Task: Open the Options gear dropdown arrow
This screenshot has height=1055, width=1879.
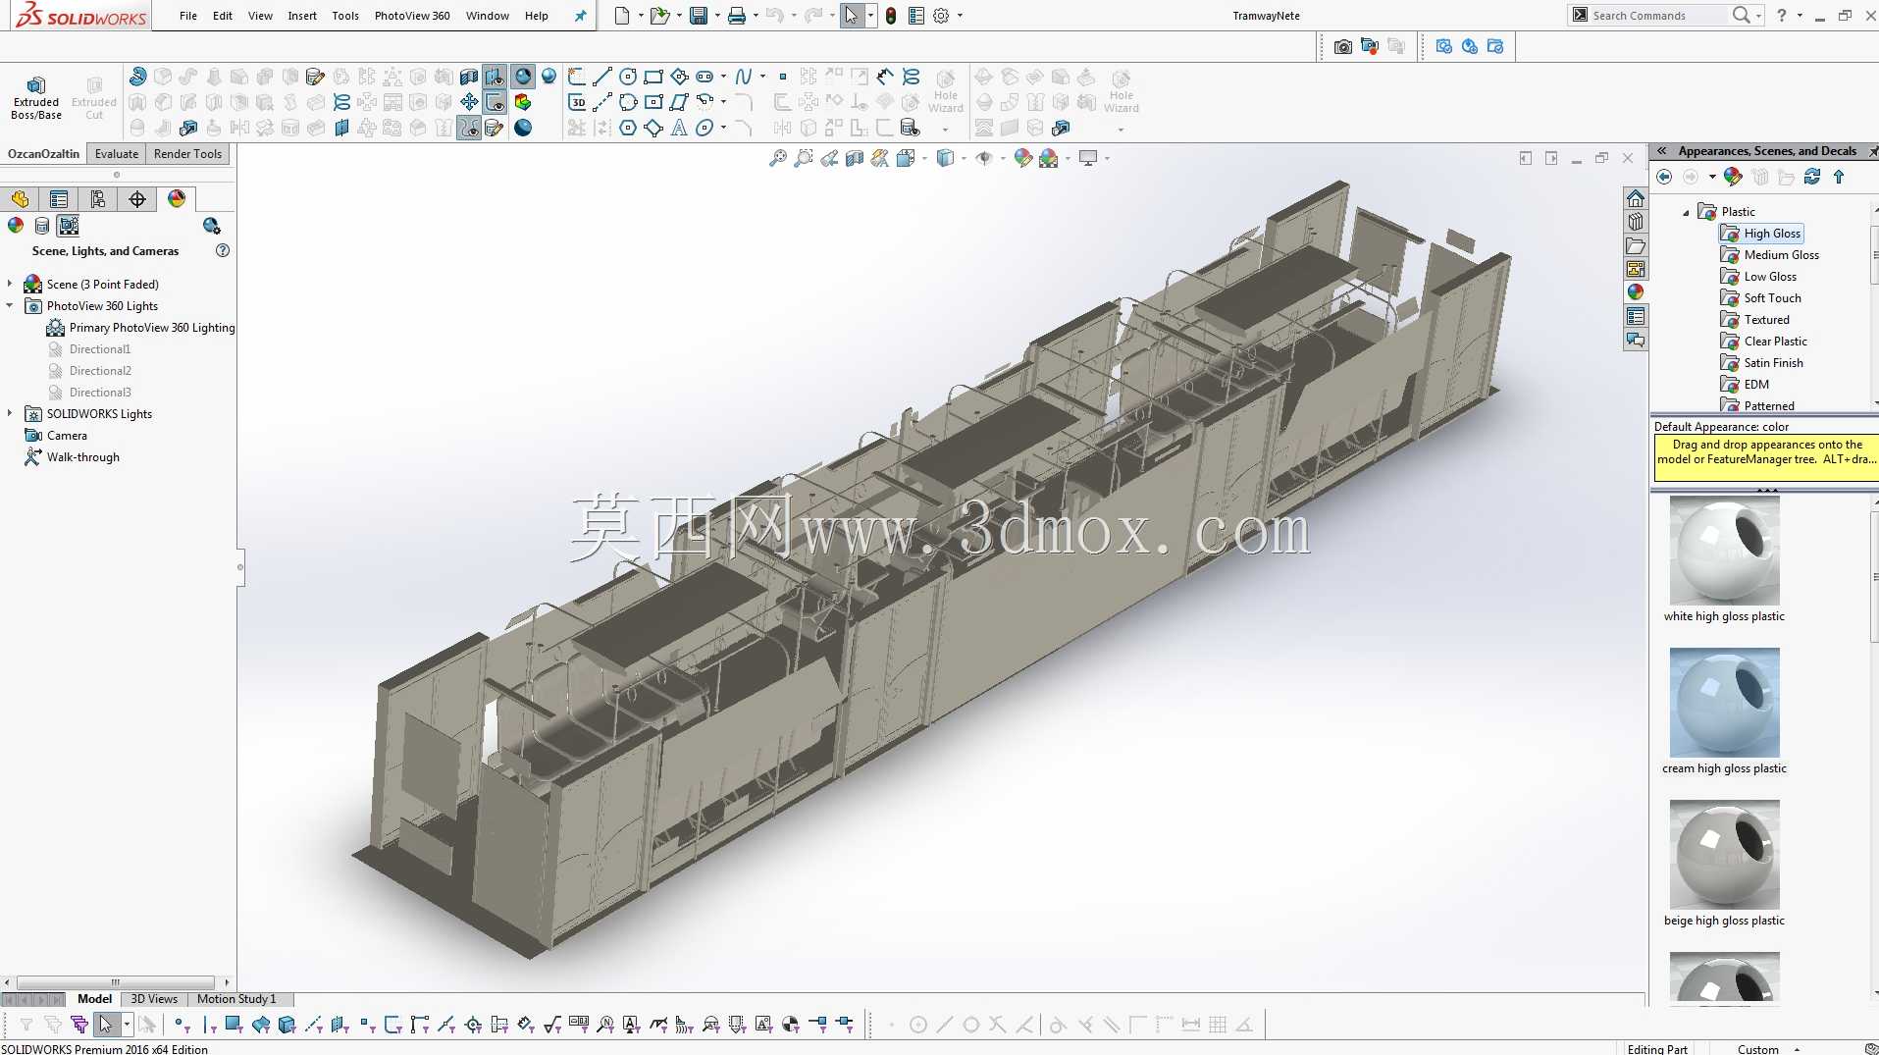Action: [960, 16]
